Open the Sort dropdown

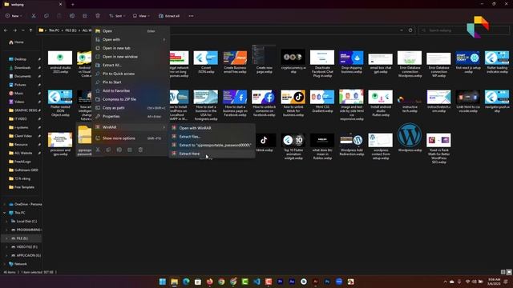117,16
